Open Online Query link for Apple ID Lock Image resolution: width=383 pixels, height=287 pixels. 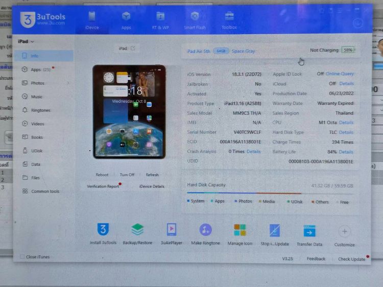click(x=340, y=74)
